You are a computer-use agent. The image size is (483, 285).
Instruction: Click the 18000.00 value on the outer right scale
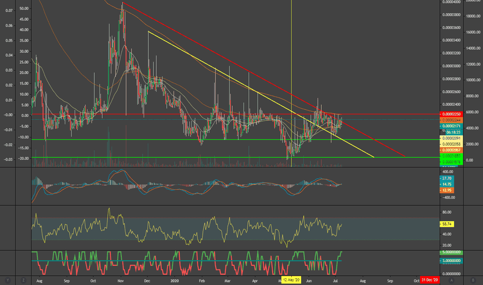tap(473, 16)
